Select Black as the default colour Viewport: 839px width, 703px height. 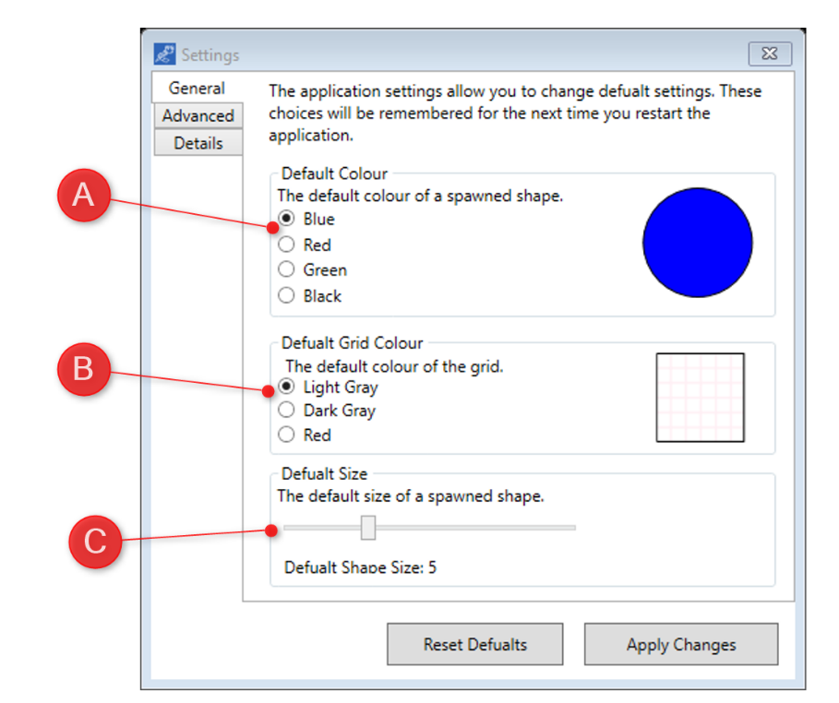286,295
